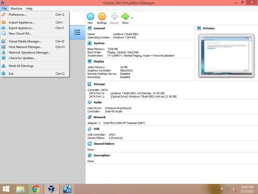Image resolution: width=258 pixels, height=194 pixels.
Task: Click the Windows Start button
Action: (6, 189)
